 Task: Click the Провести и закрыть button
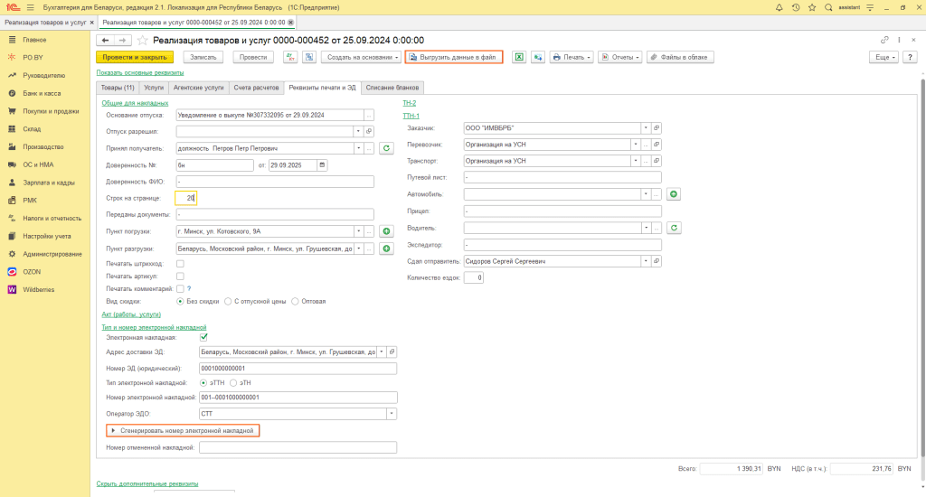pos(134,57)
